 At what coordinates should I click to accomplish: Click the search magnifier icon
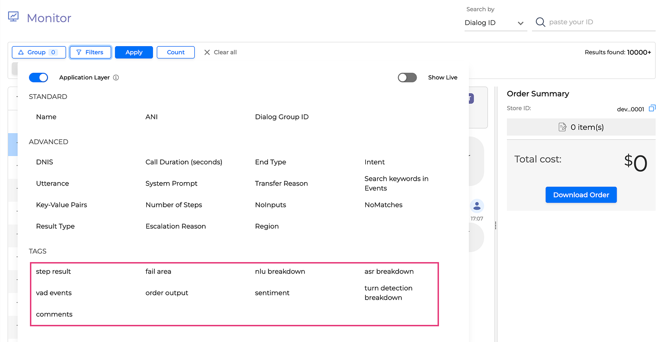(540, 22)
